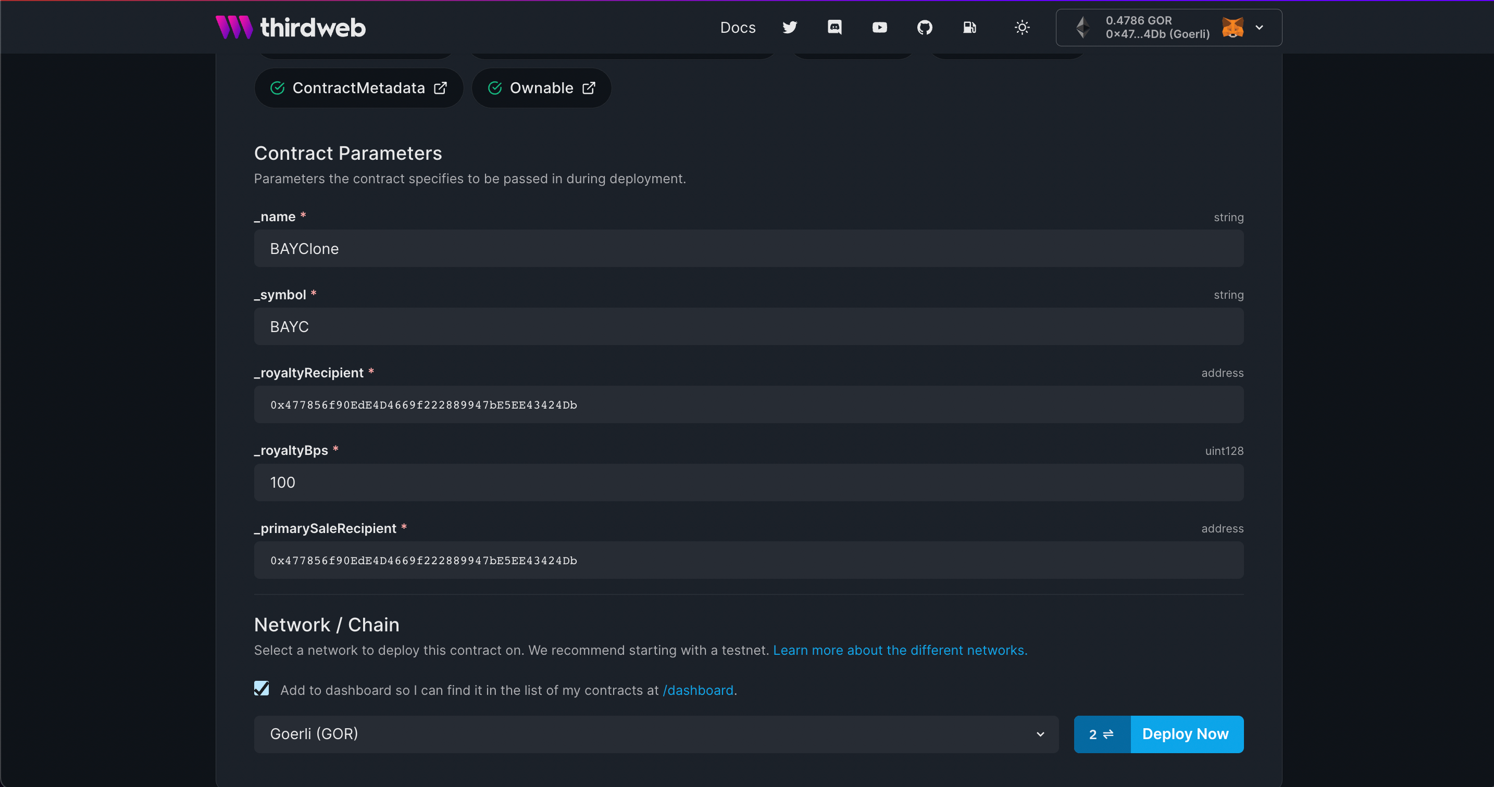Open thirdweb's YouTube channel
The height and width of the screenshot is (787, 1494).
[879, 27]
